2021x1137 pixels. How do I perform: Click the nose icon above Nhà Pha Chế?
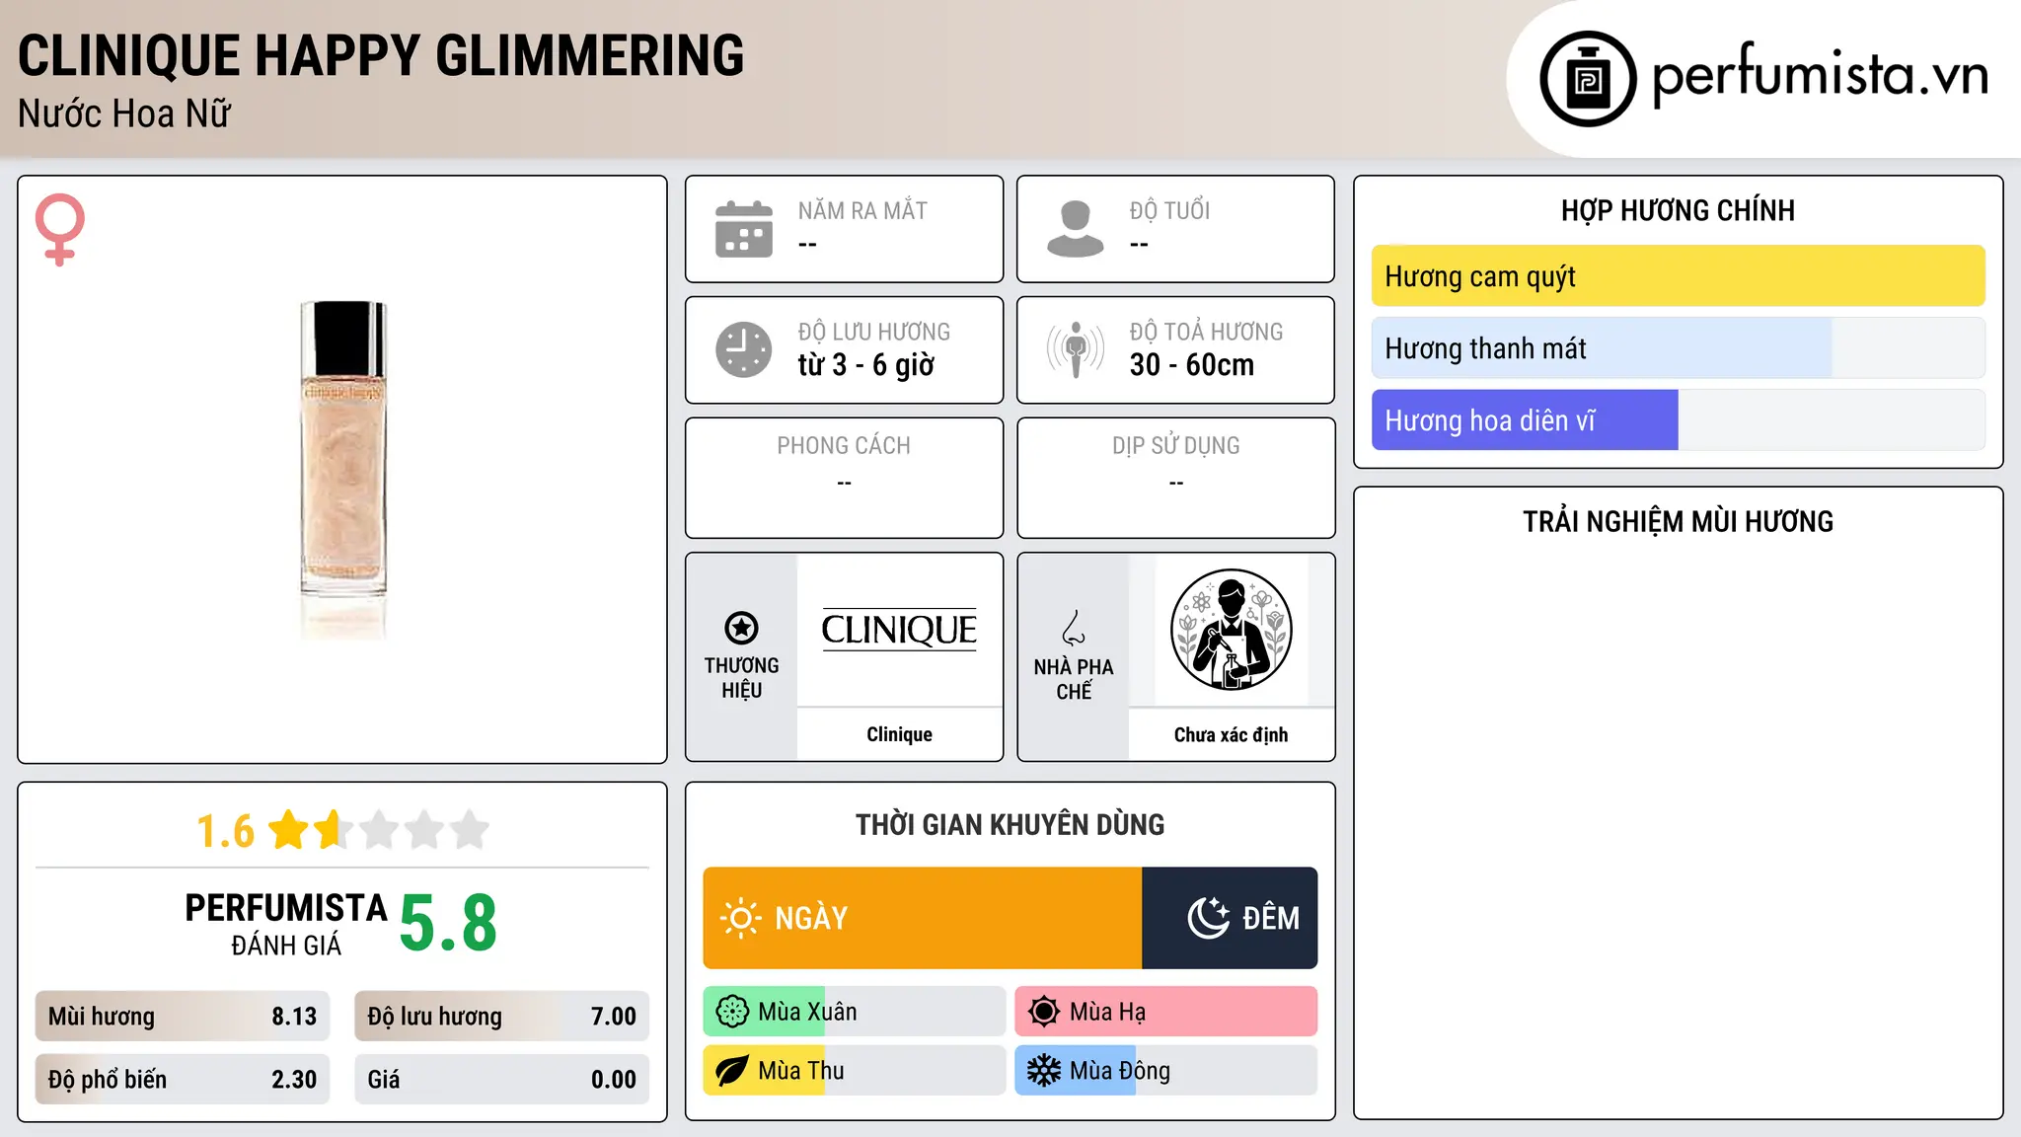1074,628
